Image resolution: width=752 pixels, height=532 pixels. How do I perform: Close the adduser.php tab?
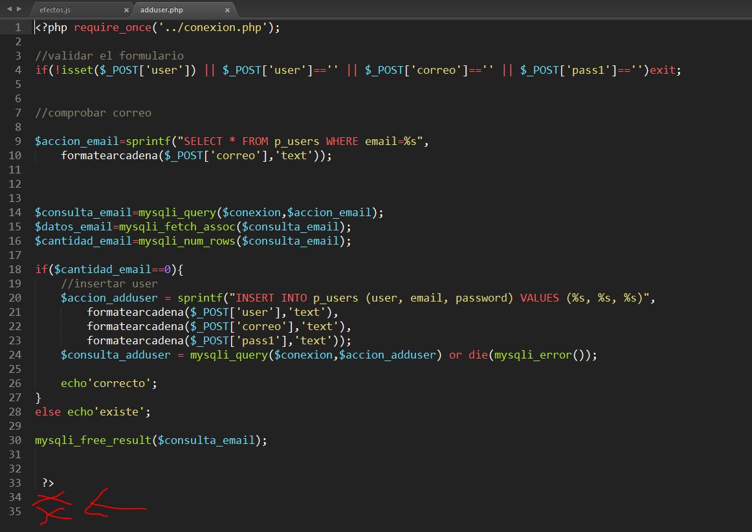pos(226,10)
